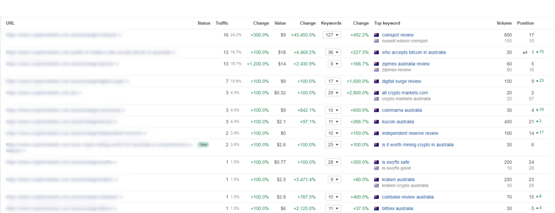
Task: Expand the 9 keywords dropdown in kraken row
Action: coord(334,180)
